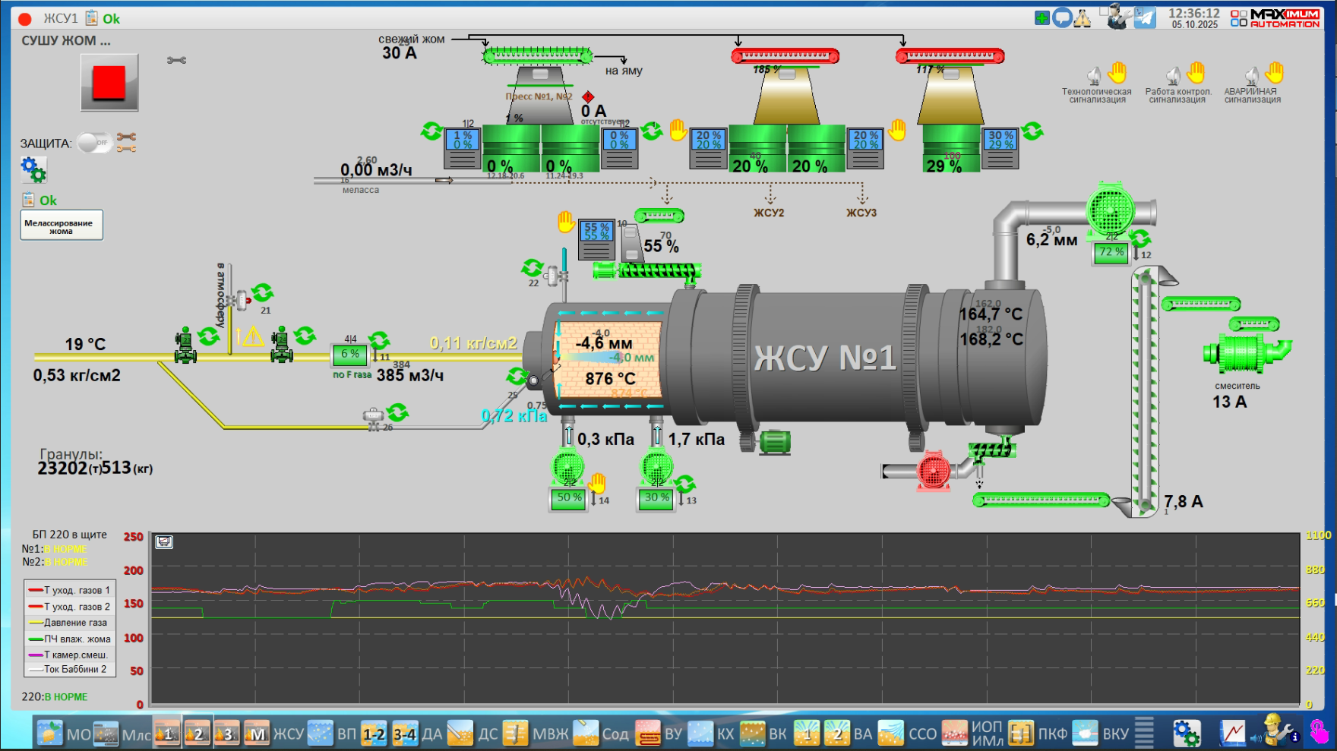The image size is (1337, 751).
Task: Open the 50 % fan speed controller
Action: point(568,498)
